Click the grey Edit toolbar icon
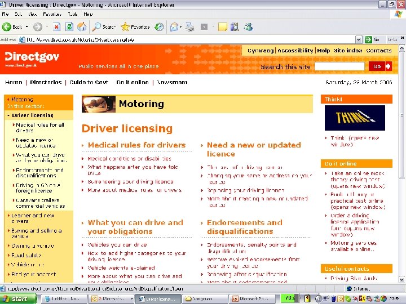406x304 pixels. tap(204, 26)
